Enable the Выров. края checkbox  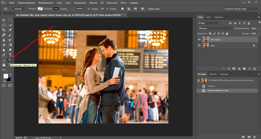point(147,9)
